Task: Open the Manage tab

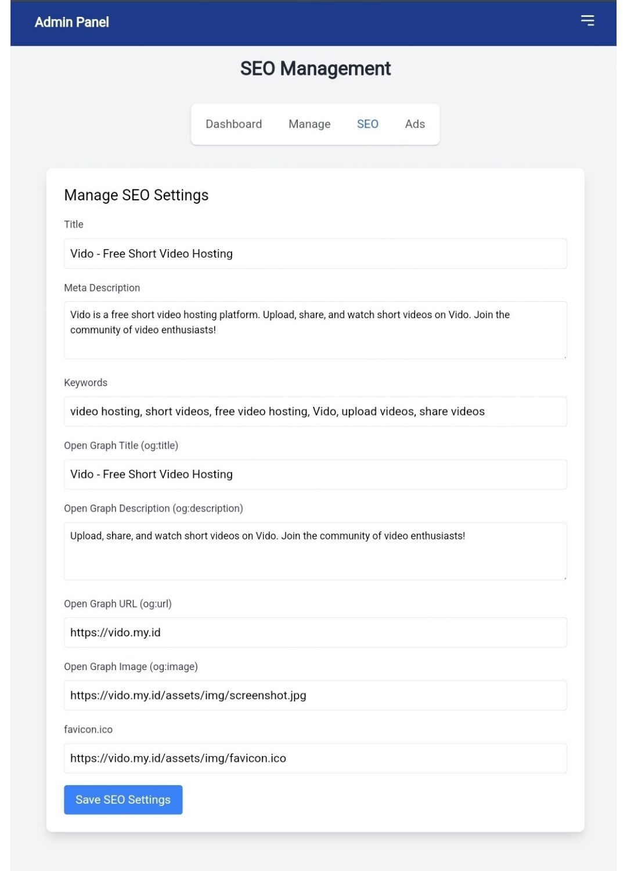Action: coord(309,124)
